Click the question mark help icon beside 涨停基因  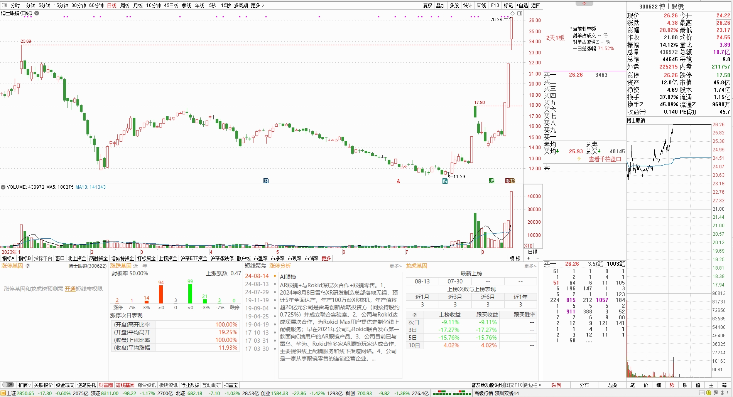tap(28, 266)
